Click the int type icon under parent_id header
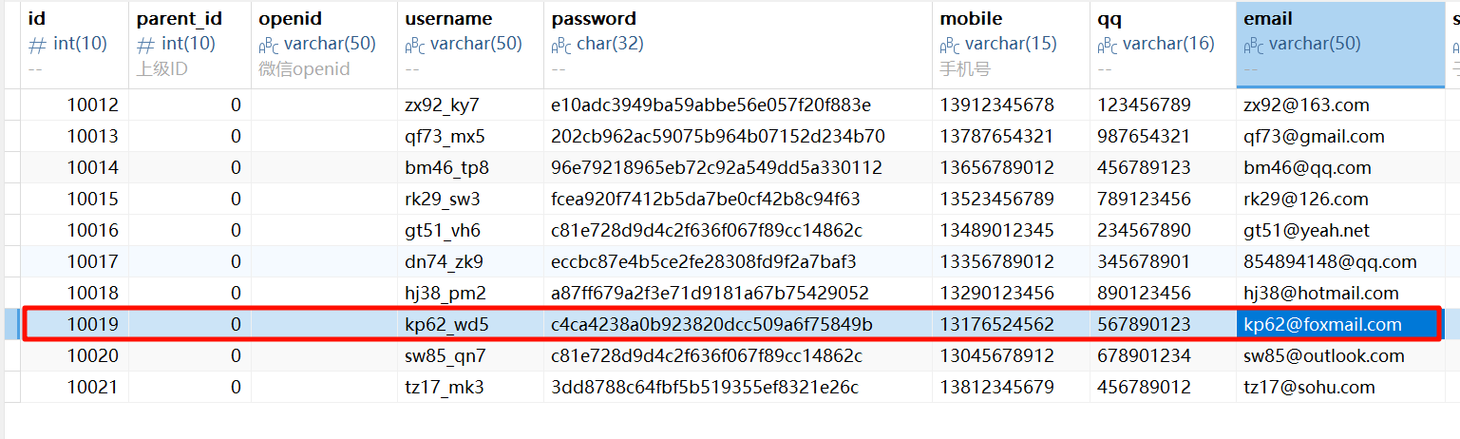Screen dimensions: 1460x439 pos(145,45)
